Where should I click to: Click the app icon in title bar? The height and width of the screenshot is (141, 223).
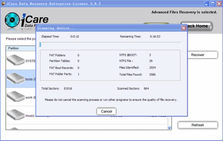point(3,4)
